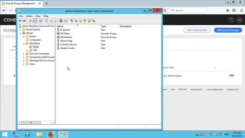Click the Forward arrow in ADUC toolbar
The image size is (245, 138).
pyautogui.click(x=24, y=21)
